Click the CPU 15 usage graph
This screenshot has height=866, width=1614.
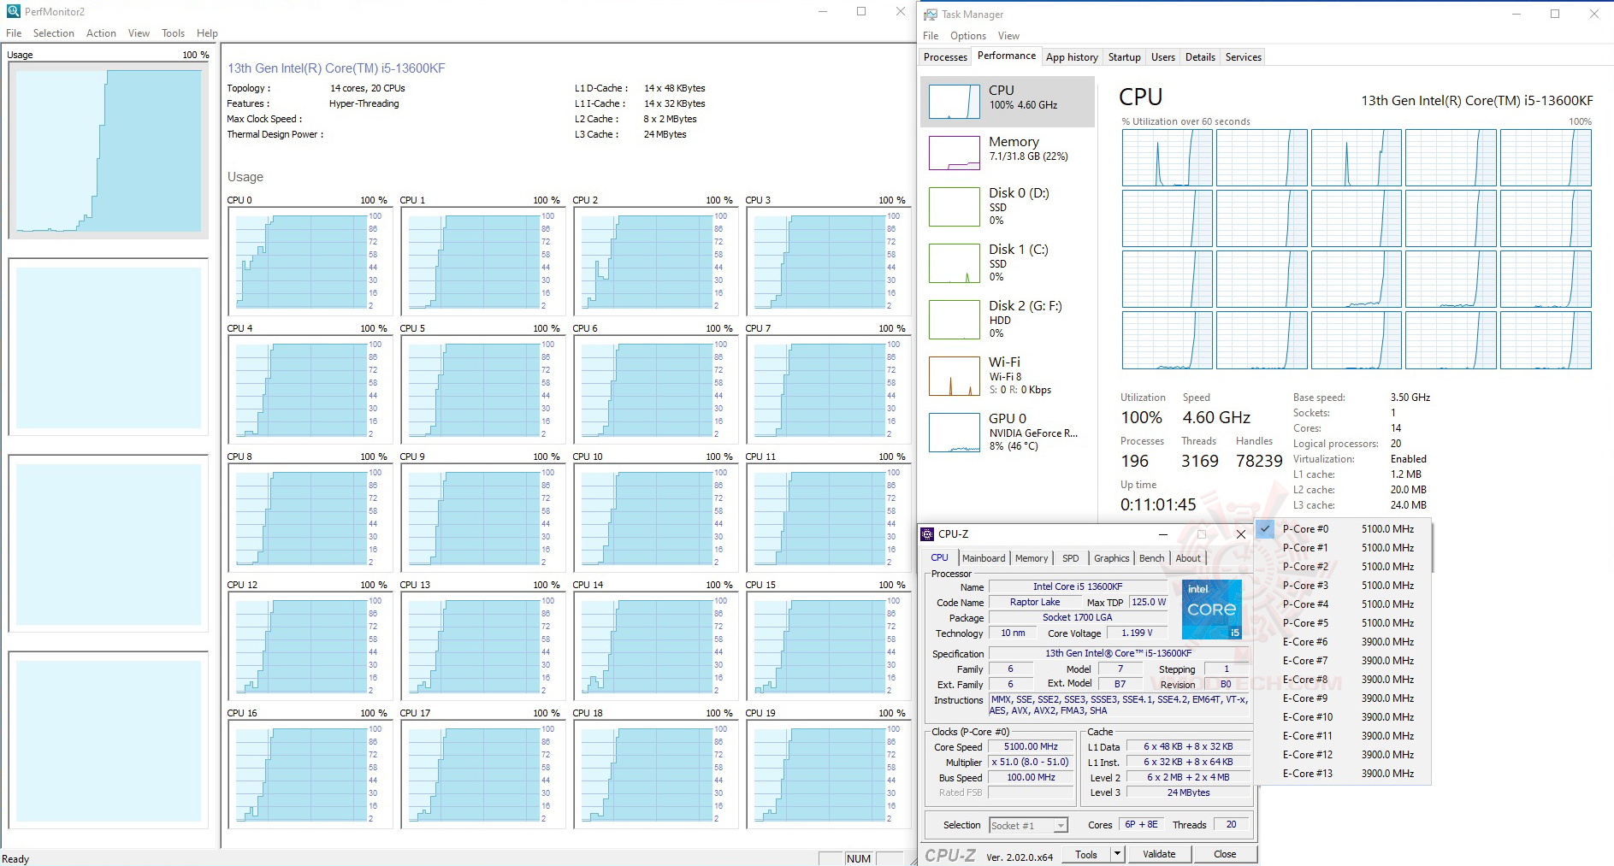(828, 645)
